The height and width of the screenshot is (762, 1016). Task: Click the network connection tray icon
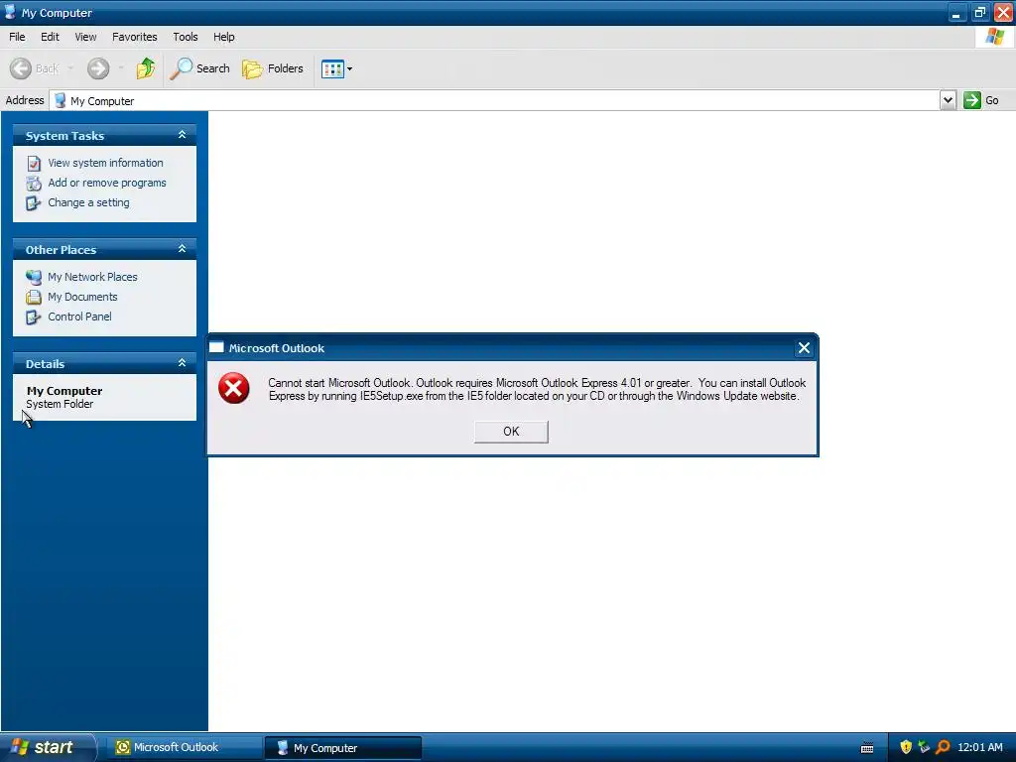coord(924,747)
